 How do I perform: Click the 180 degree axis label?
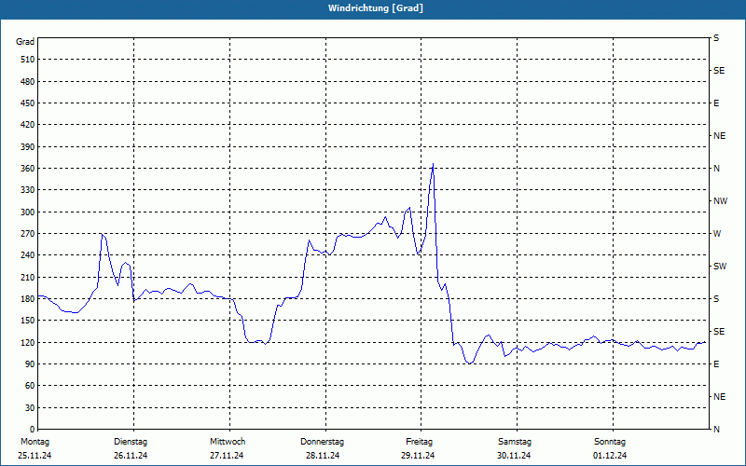coord(28,298)
